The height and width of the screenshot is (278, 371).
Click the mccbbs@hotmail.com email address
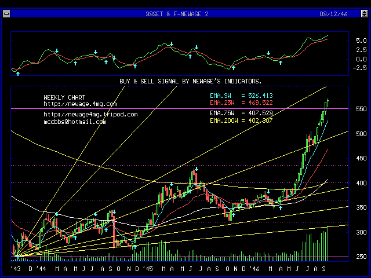pyautogui.click(x=75, y=122)
